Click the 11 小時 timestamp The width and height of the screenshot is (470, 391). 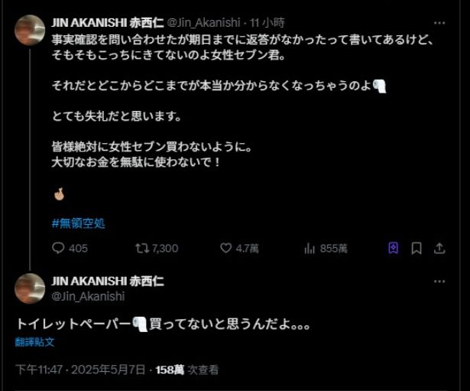267,23
